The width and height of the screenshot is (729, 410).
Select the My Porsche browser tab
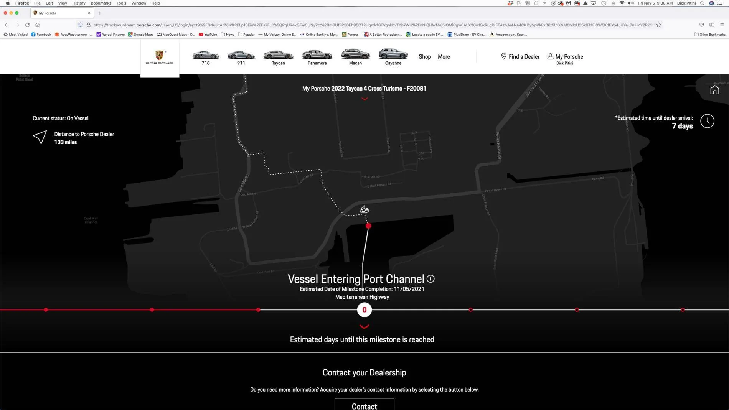click(x=62, y=13)
